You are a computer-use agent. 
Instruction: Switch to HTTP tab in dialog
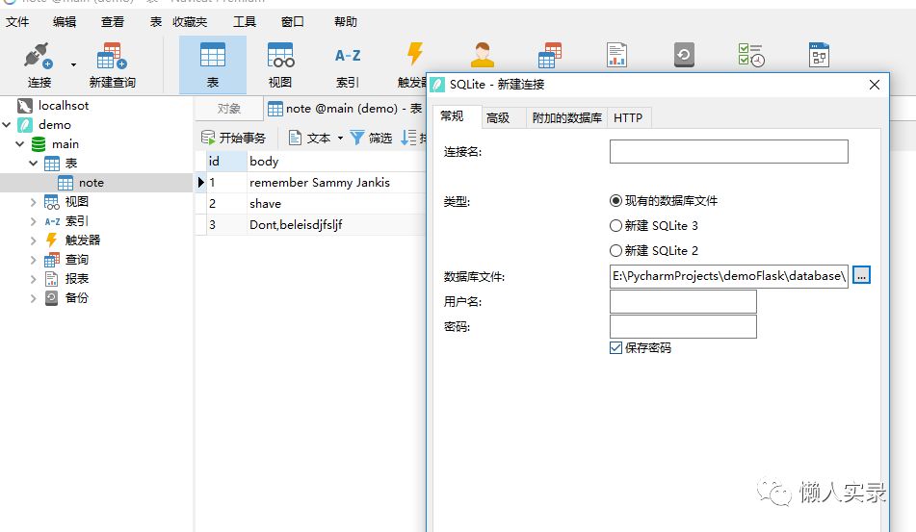click(x=628, y=117)
